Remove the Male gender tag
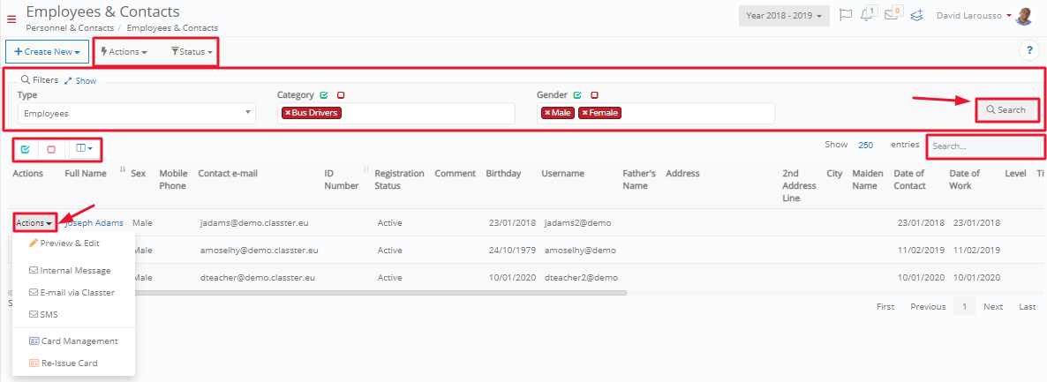1047x382 pixels. coord(547,113)
